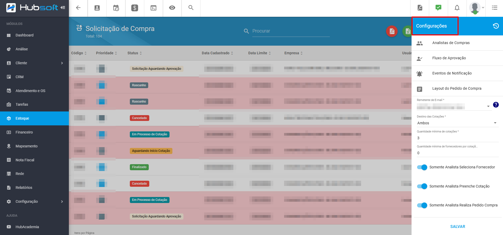Click the Analistas de Compras people icon
503x235 pixels.
pos(420,43)
